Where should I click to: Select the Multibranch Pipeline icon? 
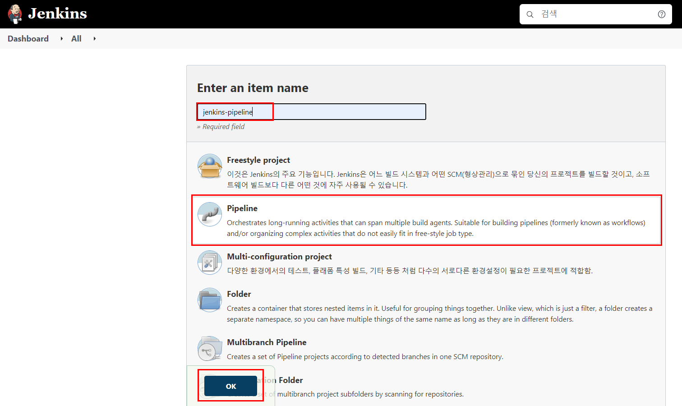pyautogui.click(x=210, y=348)
